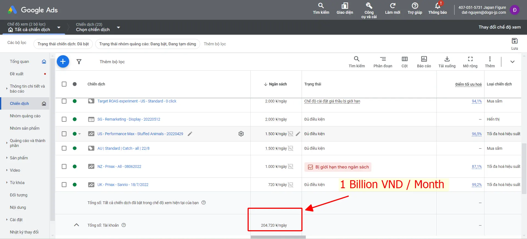Viewport: 527px width, 239px height.
Task: Open the Trợ giúp help menu
Action: click(415, 9)
